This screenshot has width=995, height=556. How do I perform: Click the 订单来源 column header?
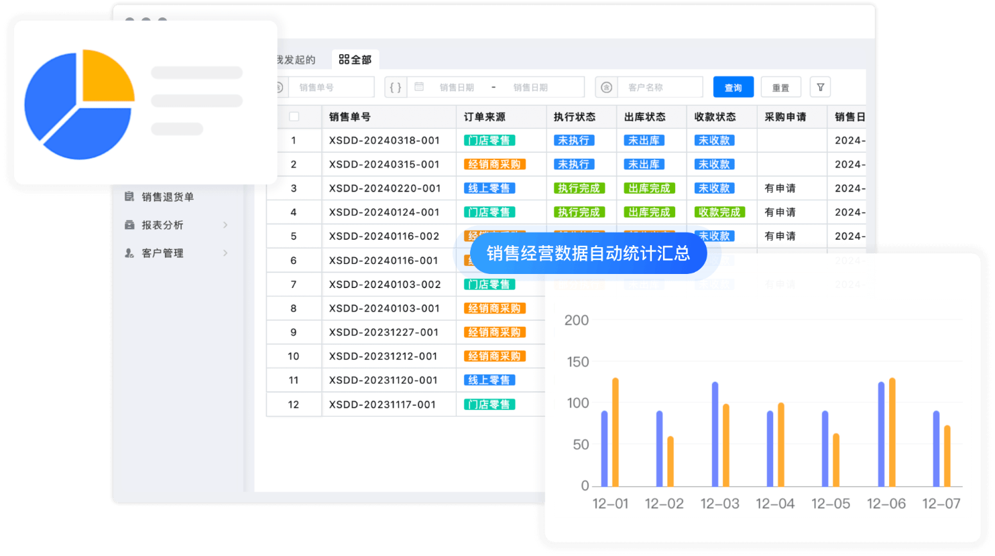[x=485, y=117]
